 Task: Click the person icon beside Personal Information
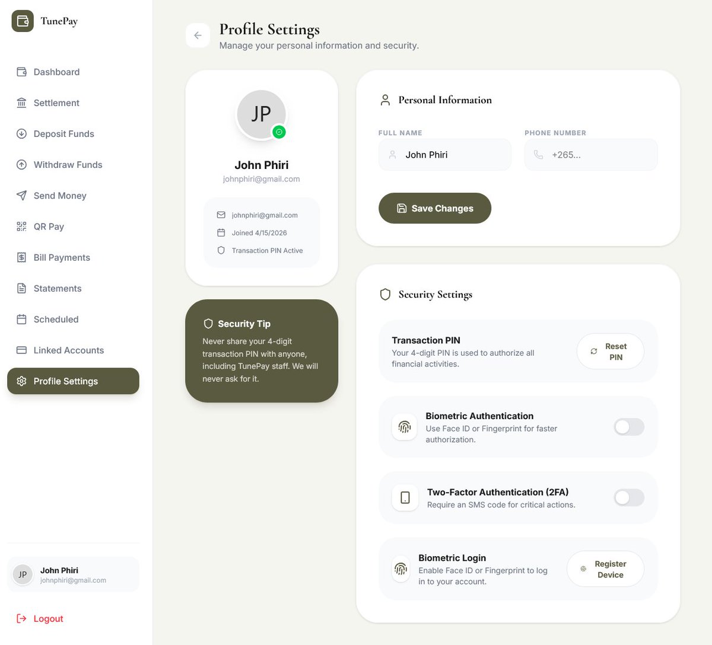click(385, 100)
